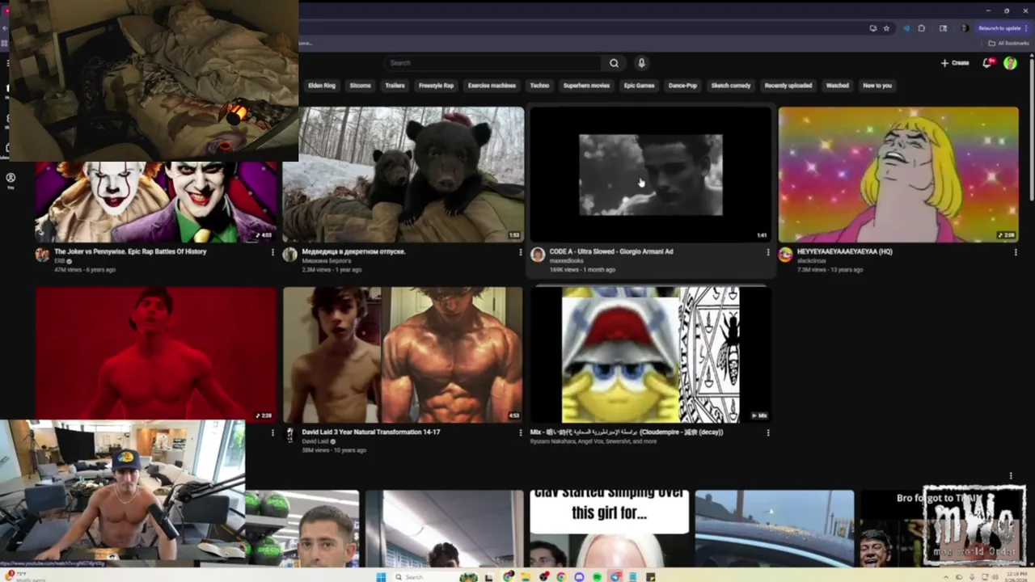Open options for David Laid Transformation video

tap(520, 432)
